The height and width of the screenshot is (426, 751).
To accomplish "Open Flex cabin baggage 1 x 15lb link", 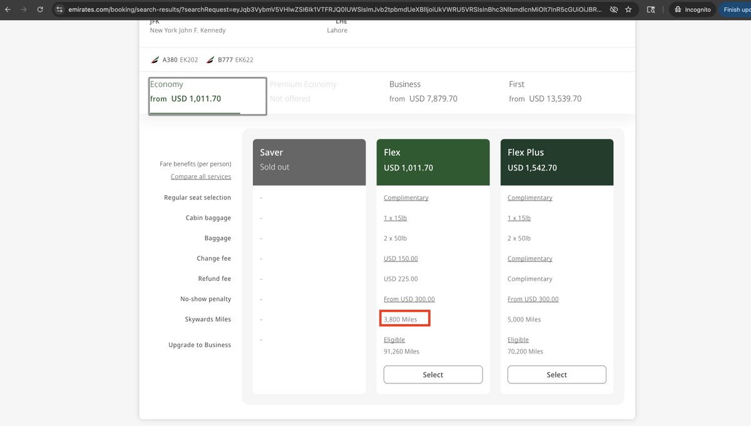I will click(x=395, y=218).
